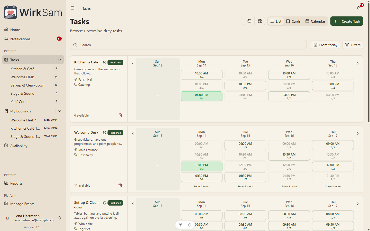Click the WirkSam logo

(x=33, y=12)
